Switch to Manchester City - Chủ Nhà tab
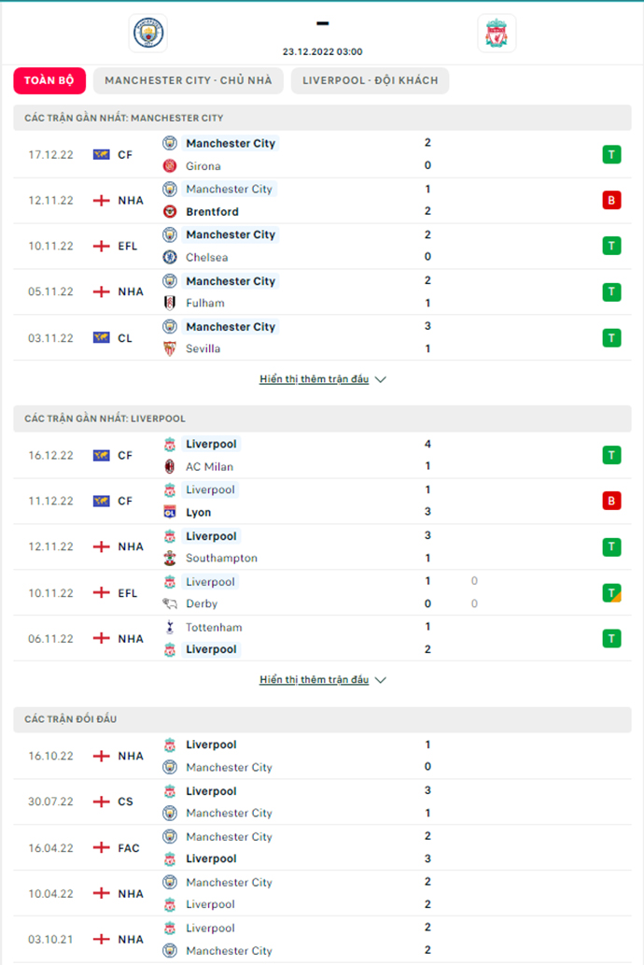 (x=188, y=80)
